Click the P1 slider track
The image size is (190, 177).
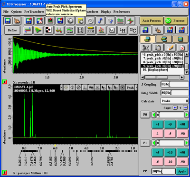170,143
